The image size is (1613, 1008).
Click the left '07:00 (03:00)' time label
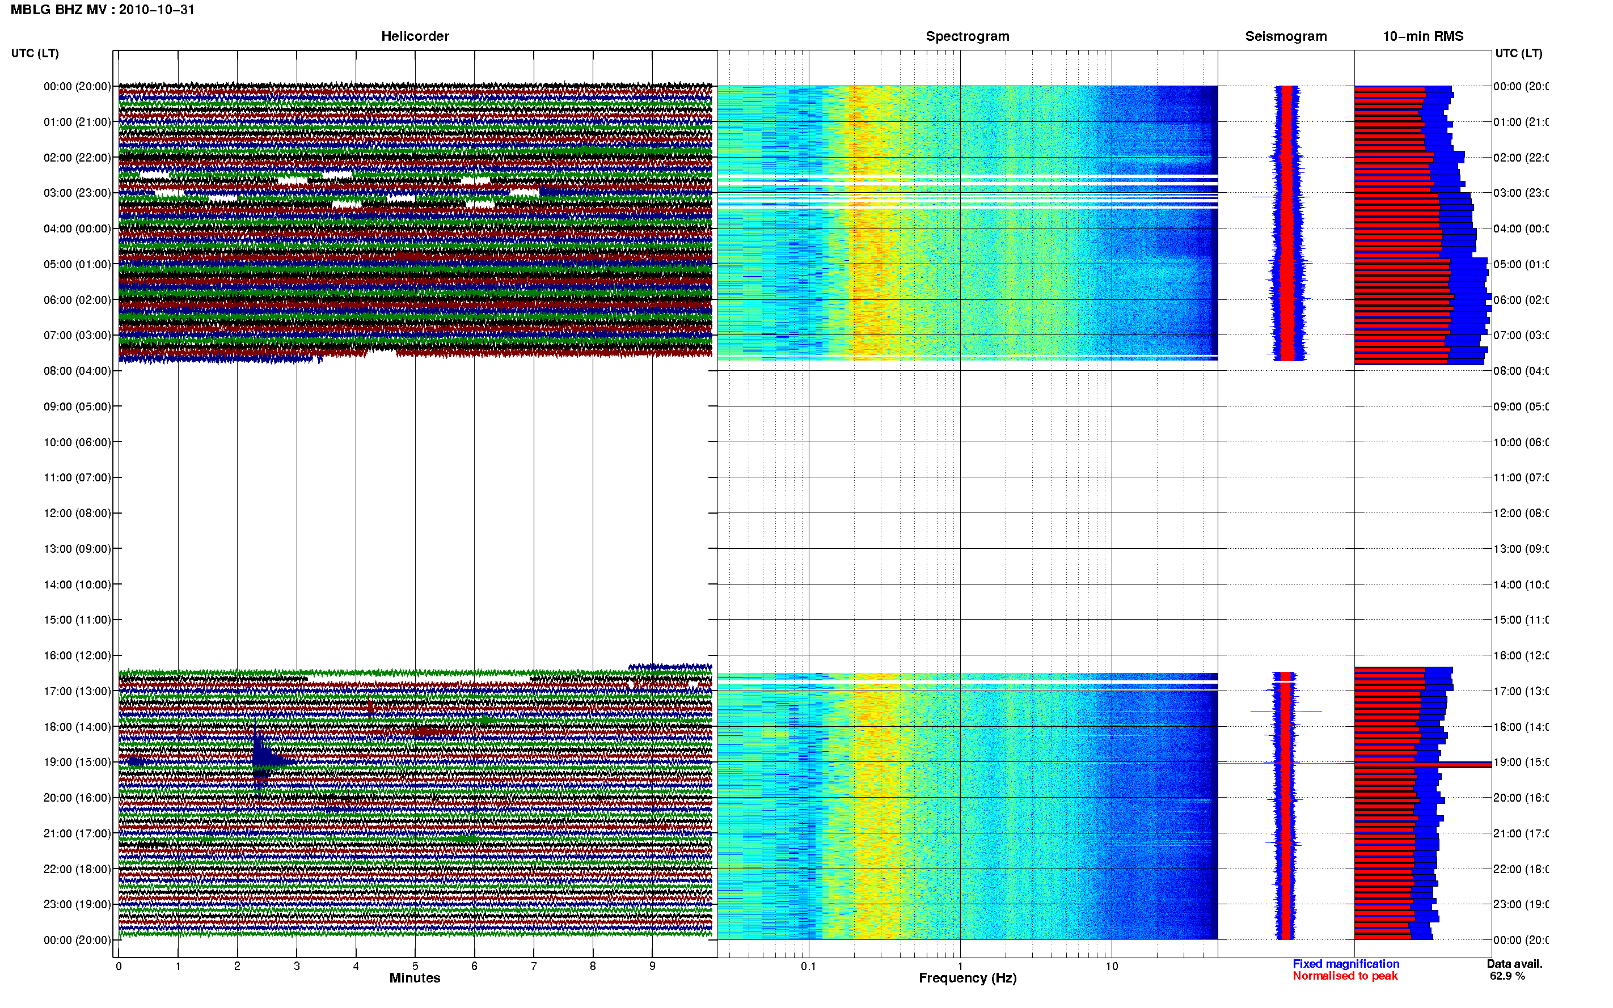tap(77, 335)
